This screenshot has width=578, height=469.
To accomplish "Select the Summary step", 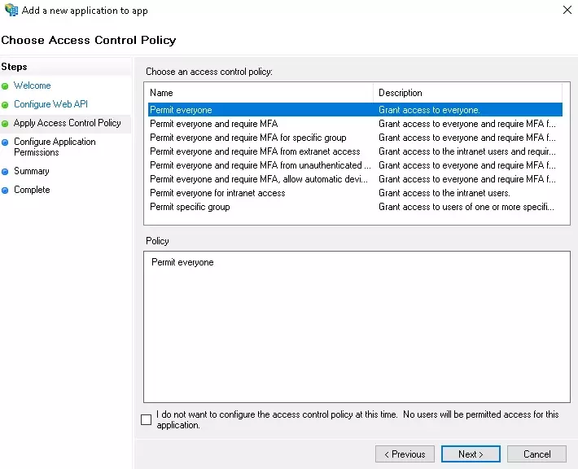I will 31,171.
